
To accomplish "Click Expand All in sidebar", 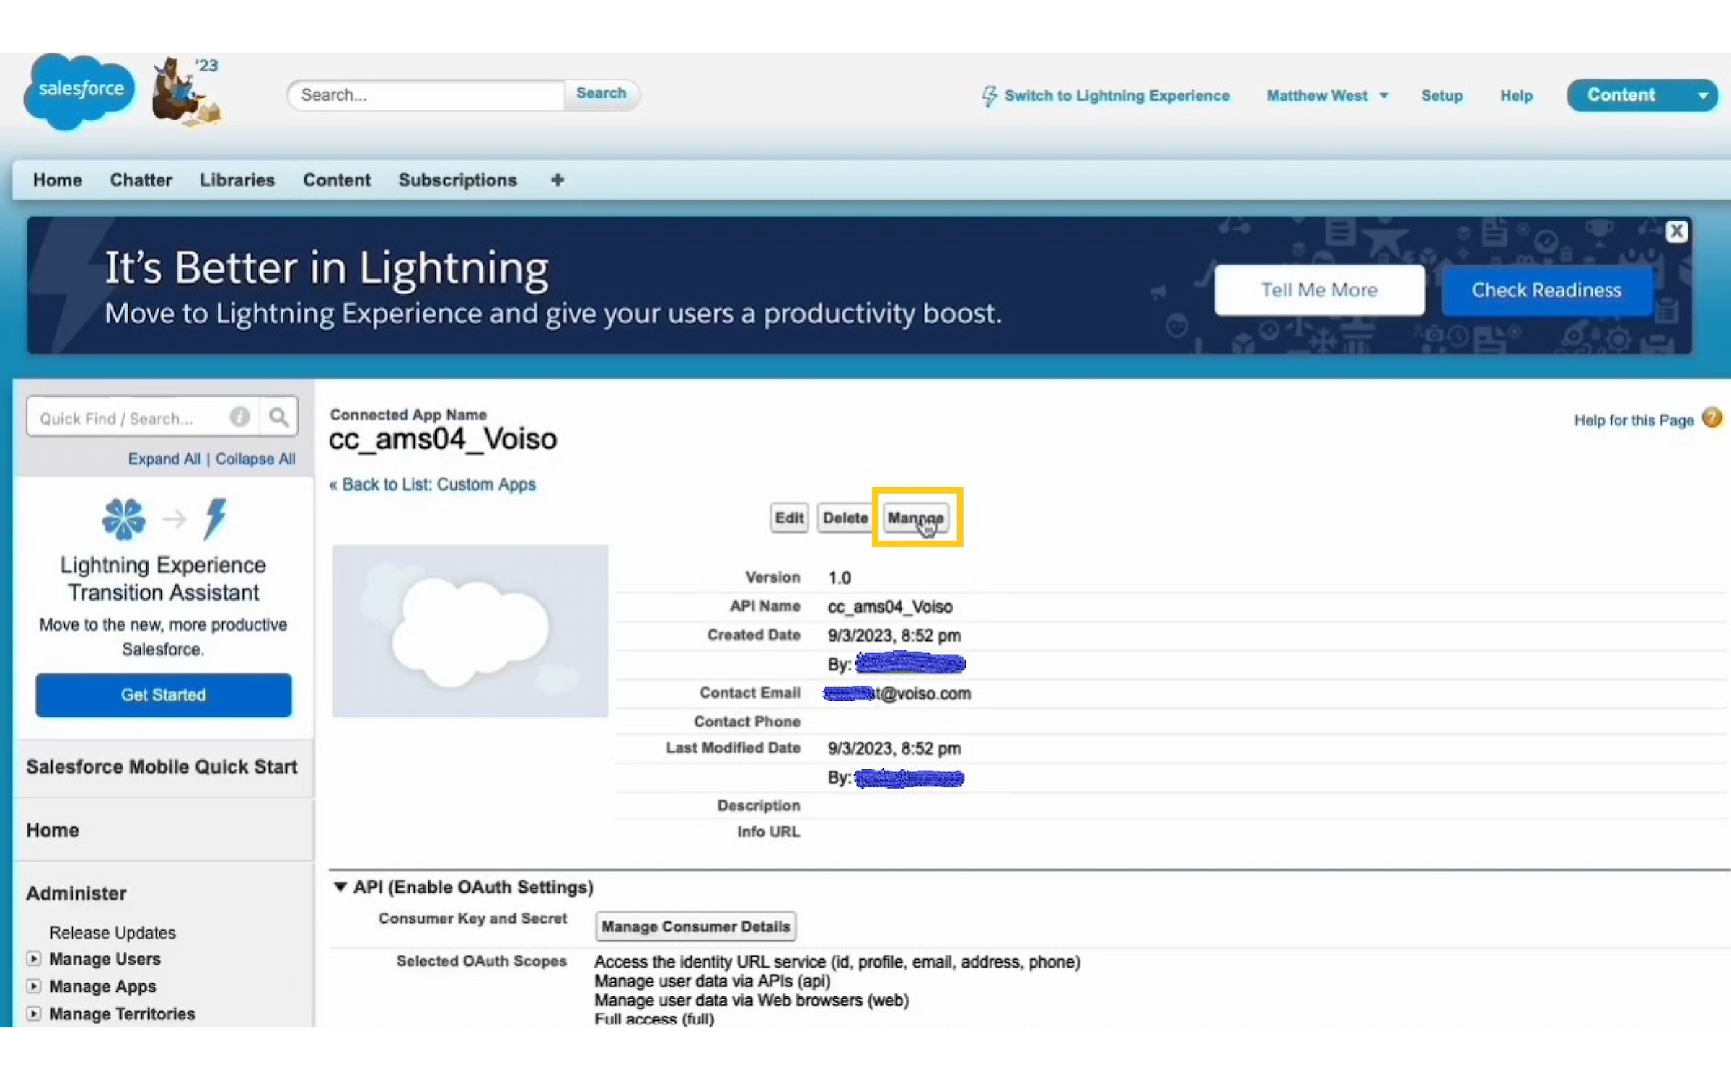I will [x=164, y=459].
